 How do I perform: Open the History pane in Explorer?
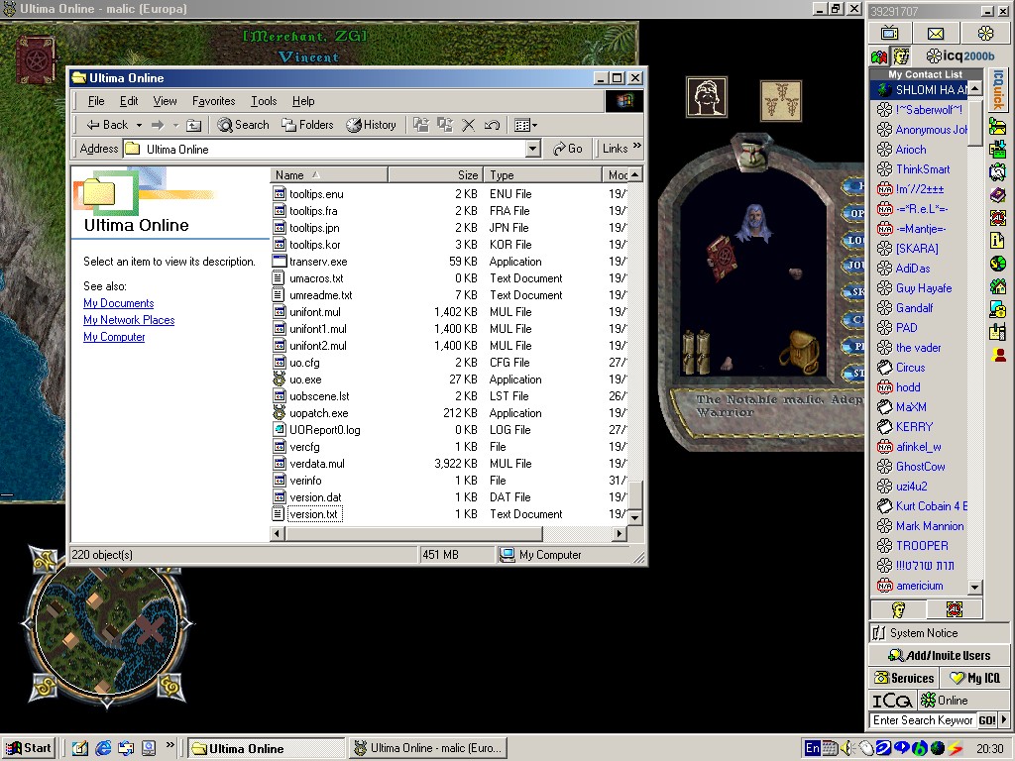[x=371, y=125]
